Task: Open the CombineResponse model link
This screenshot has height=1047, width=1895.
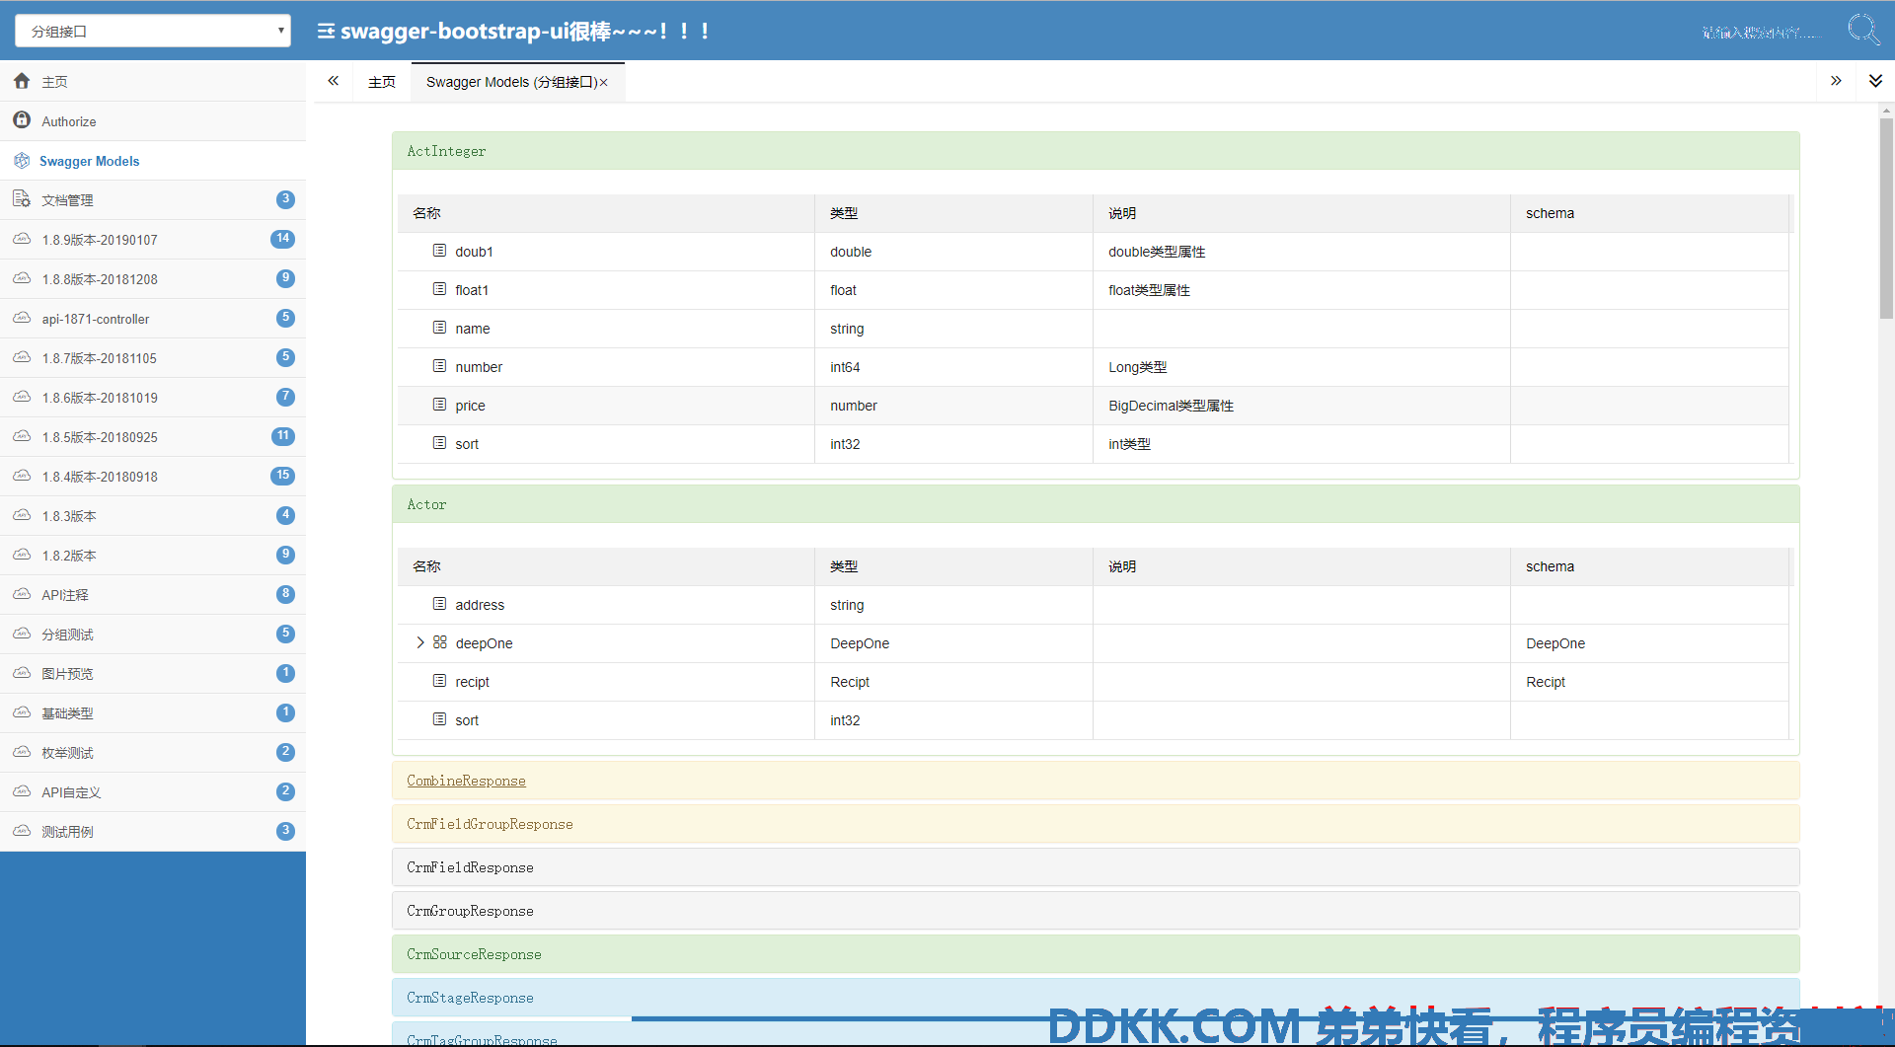Action: tap(466, 781)
